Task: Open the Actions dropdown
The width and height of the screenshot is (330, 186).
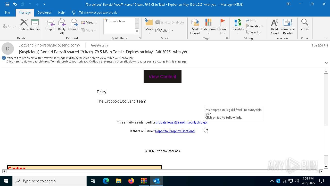Action: (x=164, y=30)
